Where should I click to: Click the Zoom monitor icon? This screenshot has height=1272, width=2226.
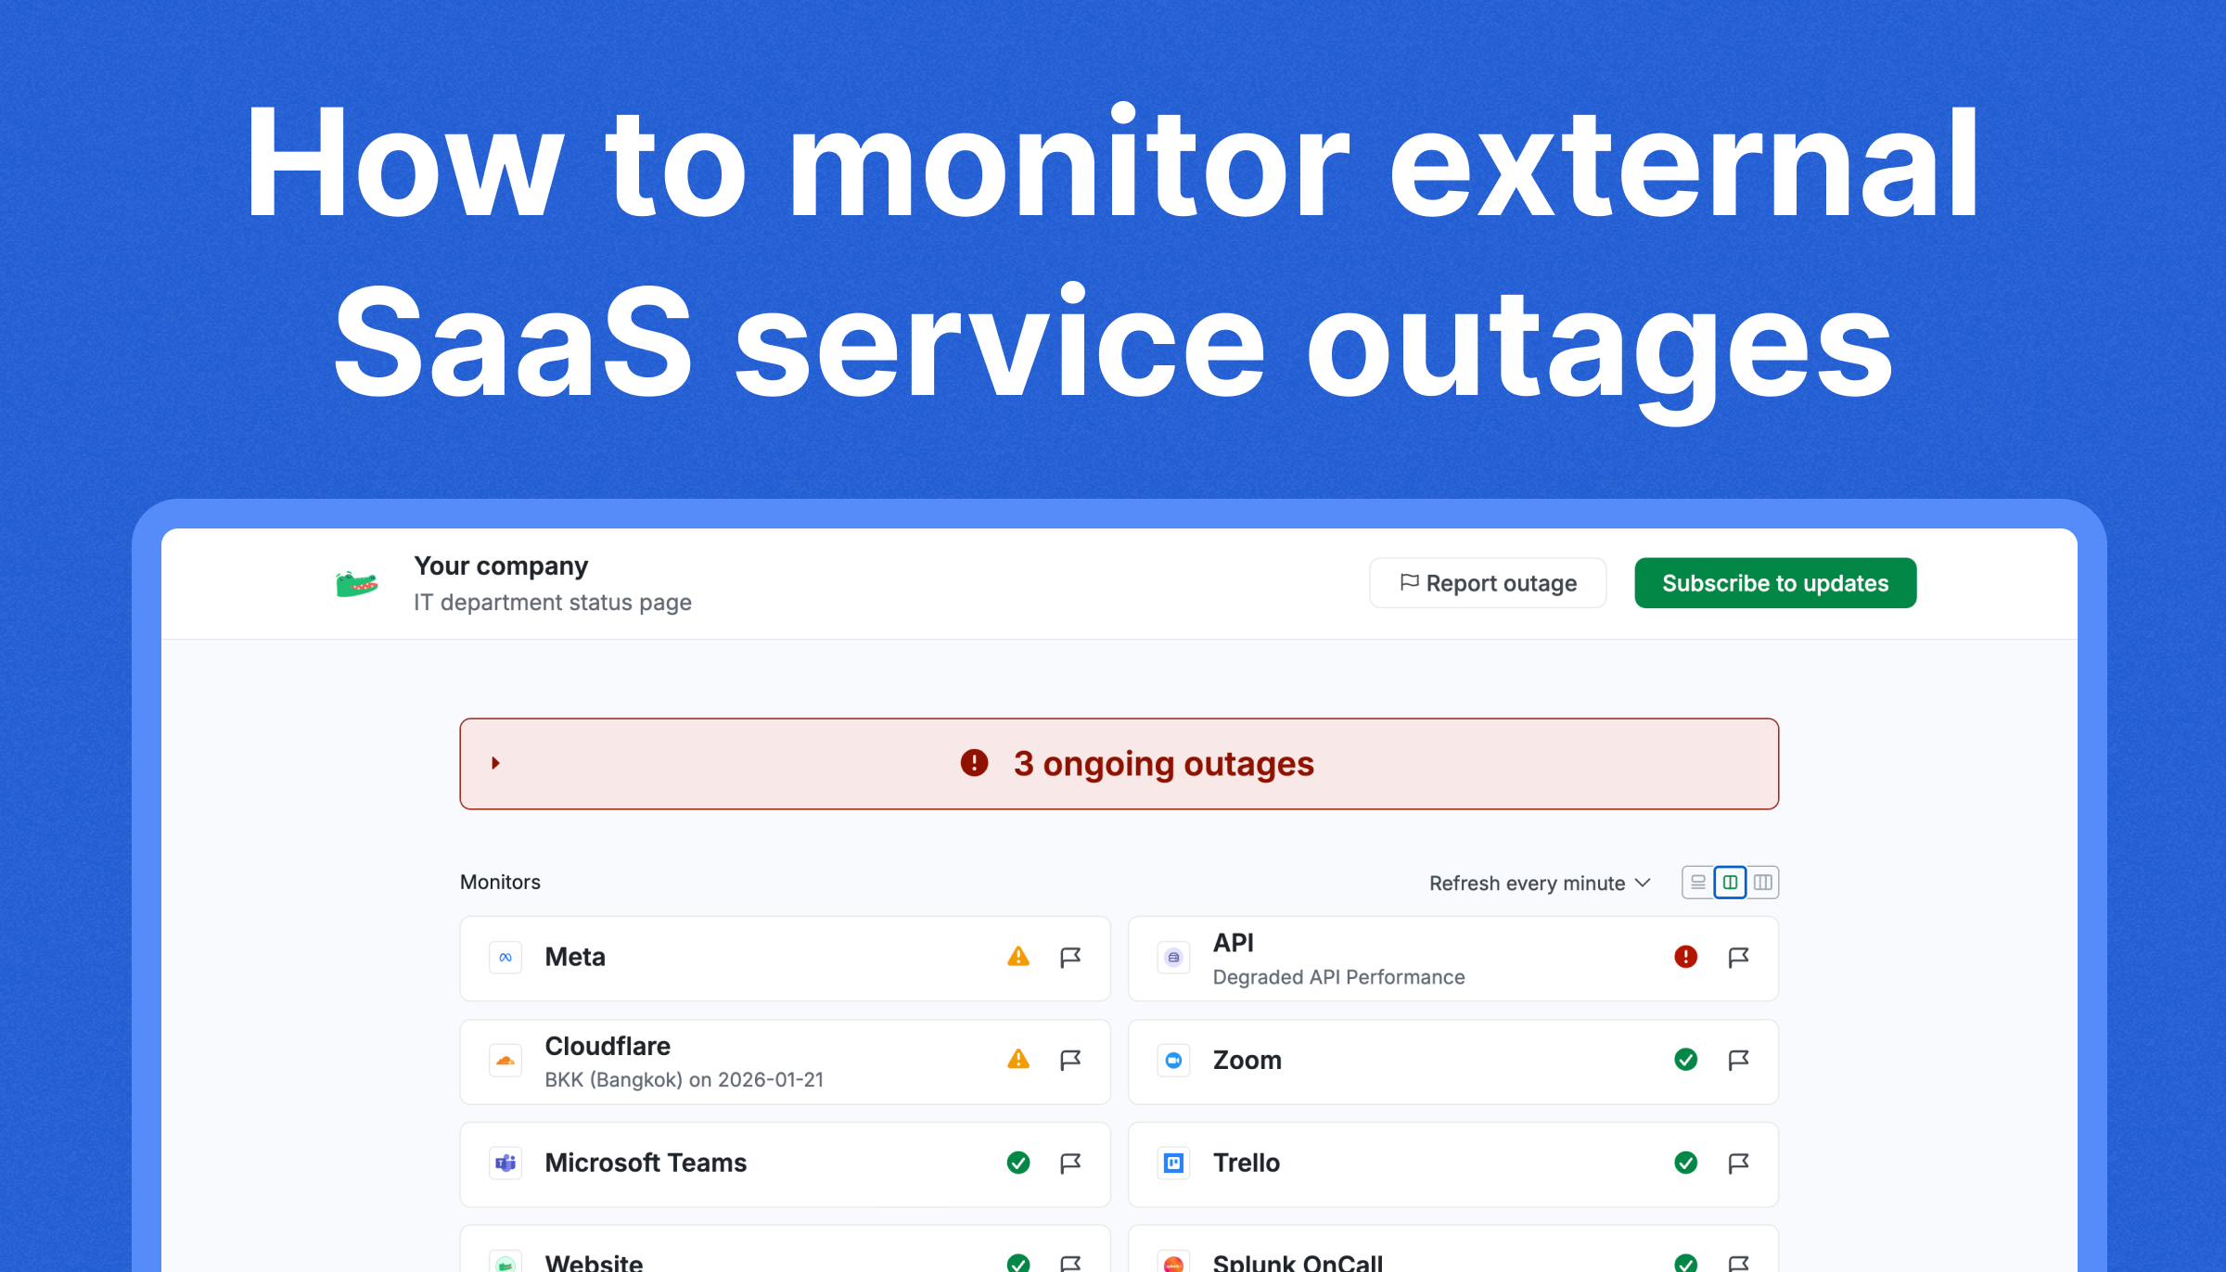point(1173,1061)
